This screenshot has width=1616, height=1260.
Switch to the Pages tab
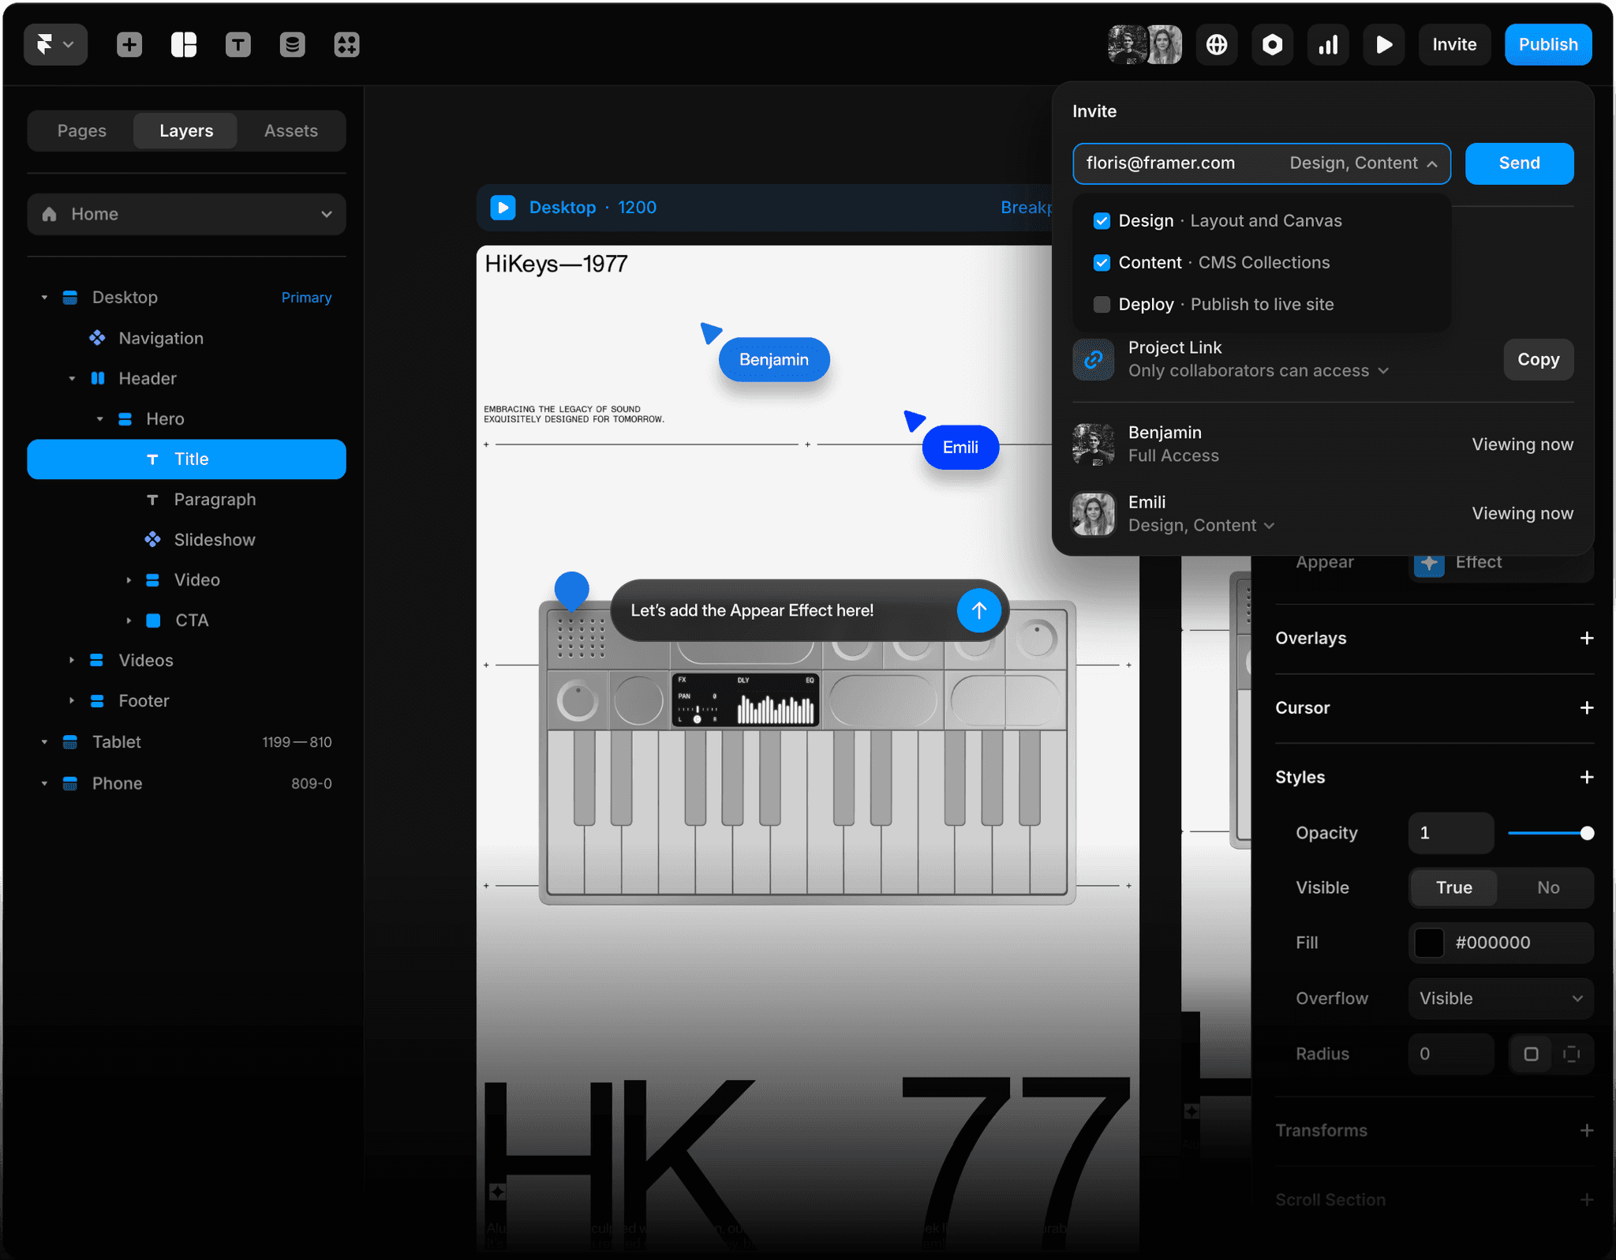click(81, 131)
